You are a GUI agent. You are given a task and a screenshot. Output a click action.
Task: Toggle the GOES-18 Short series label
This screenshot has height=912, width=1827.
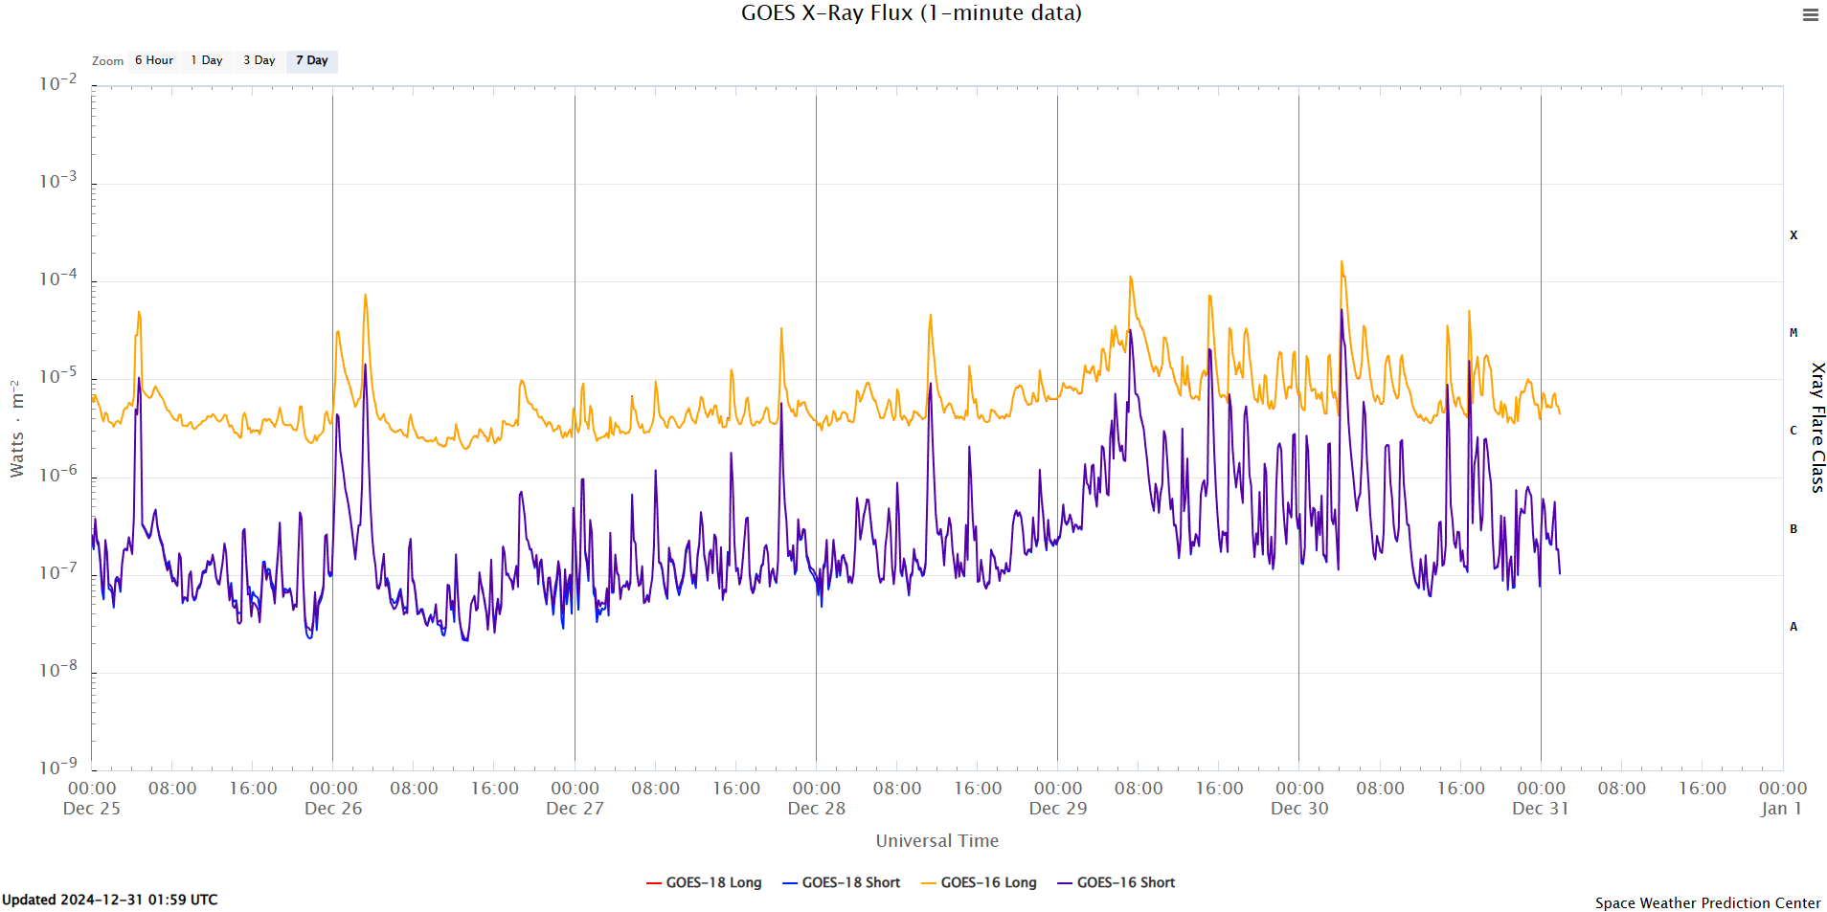click(x=850, y=882)
